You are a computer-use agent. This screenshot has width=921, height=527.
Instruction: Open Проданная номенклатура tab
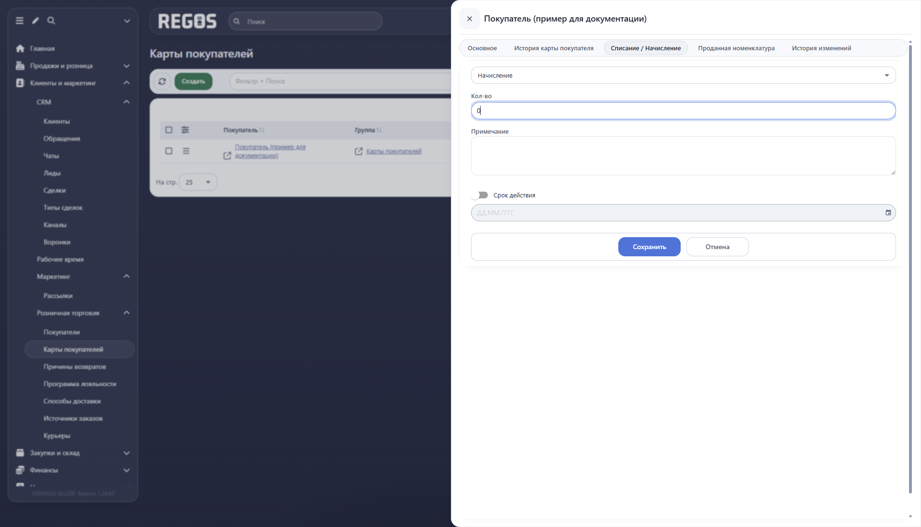tap(736, 48)
